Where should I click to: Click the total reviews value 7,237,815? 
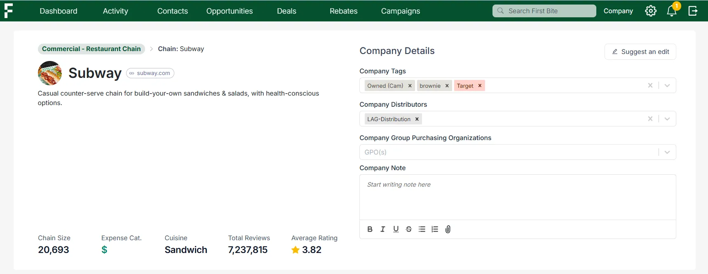(x=248, y=250)
